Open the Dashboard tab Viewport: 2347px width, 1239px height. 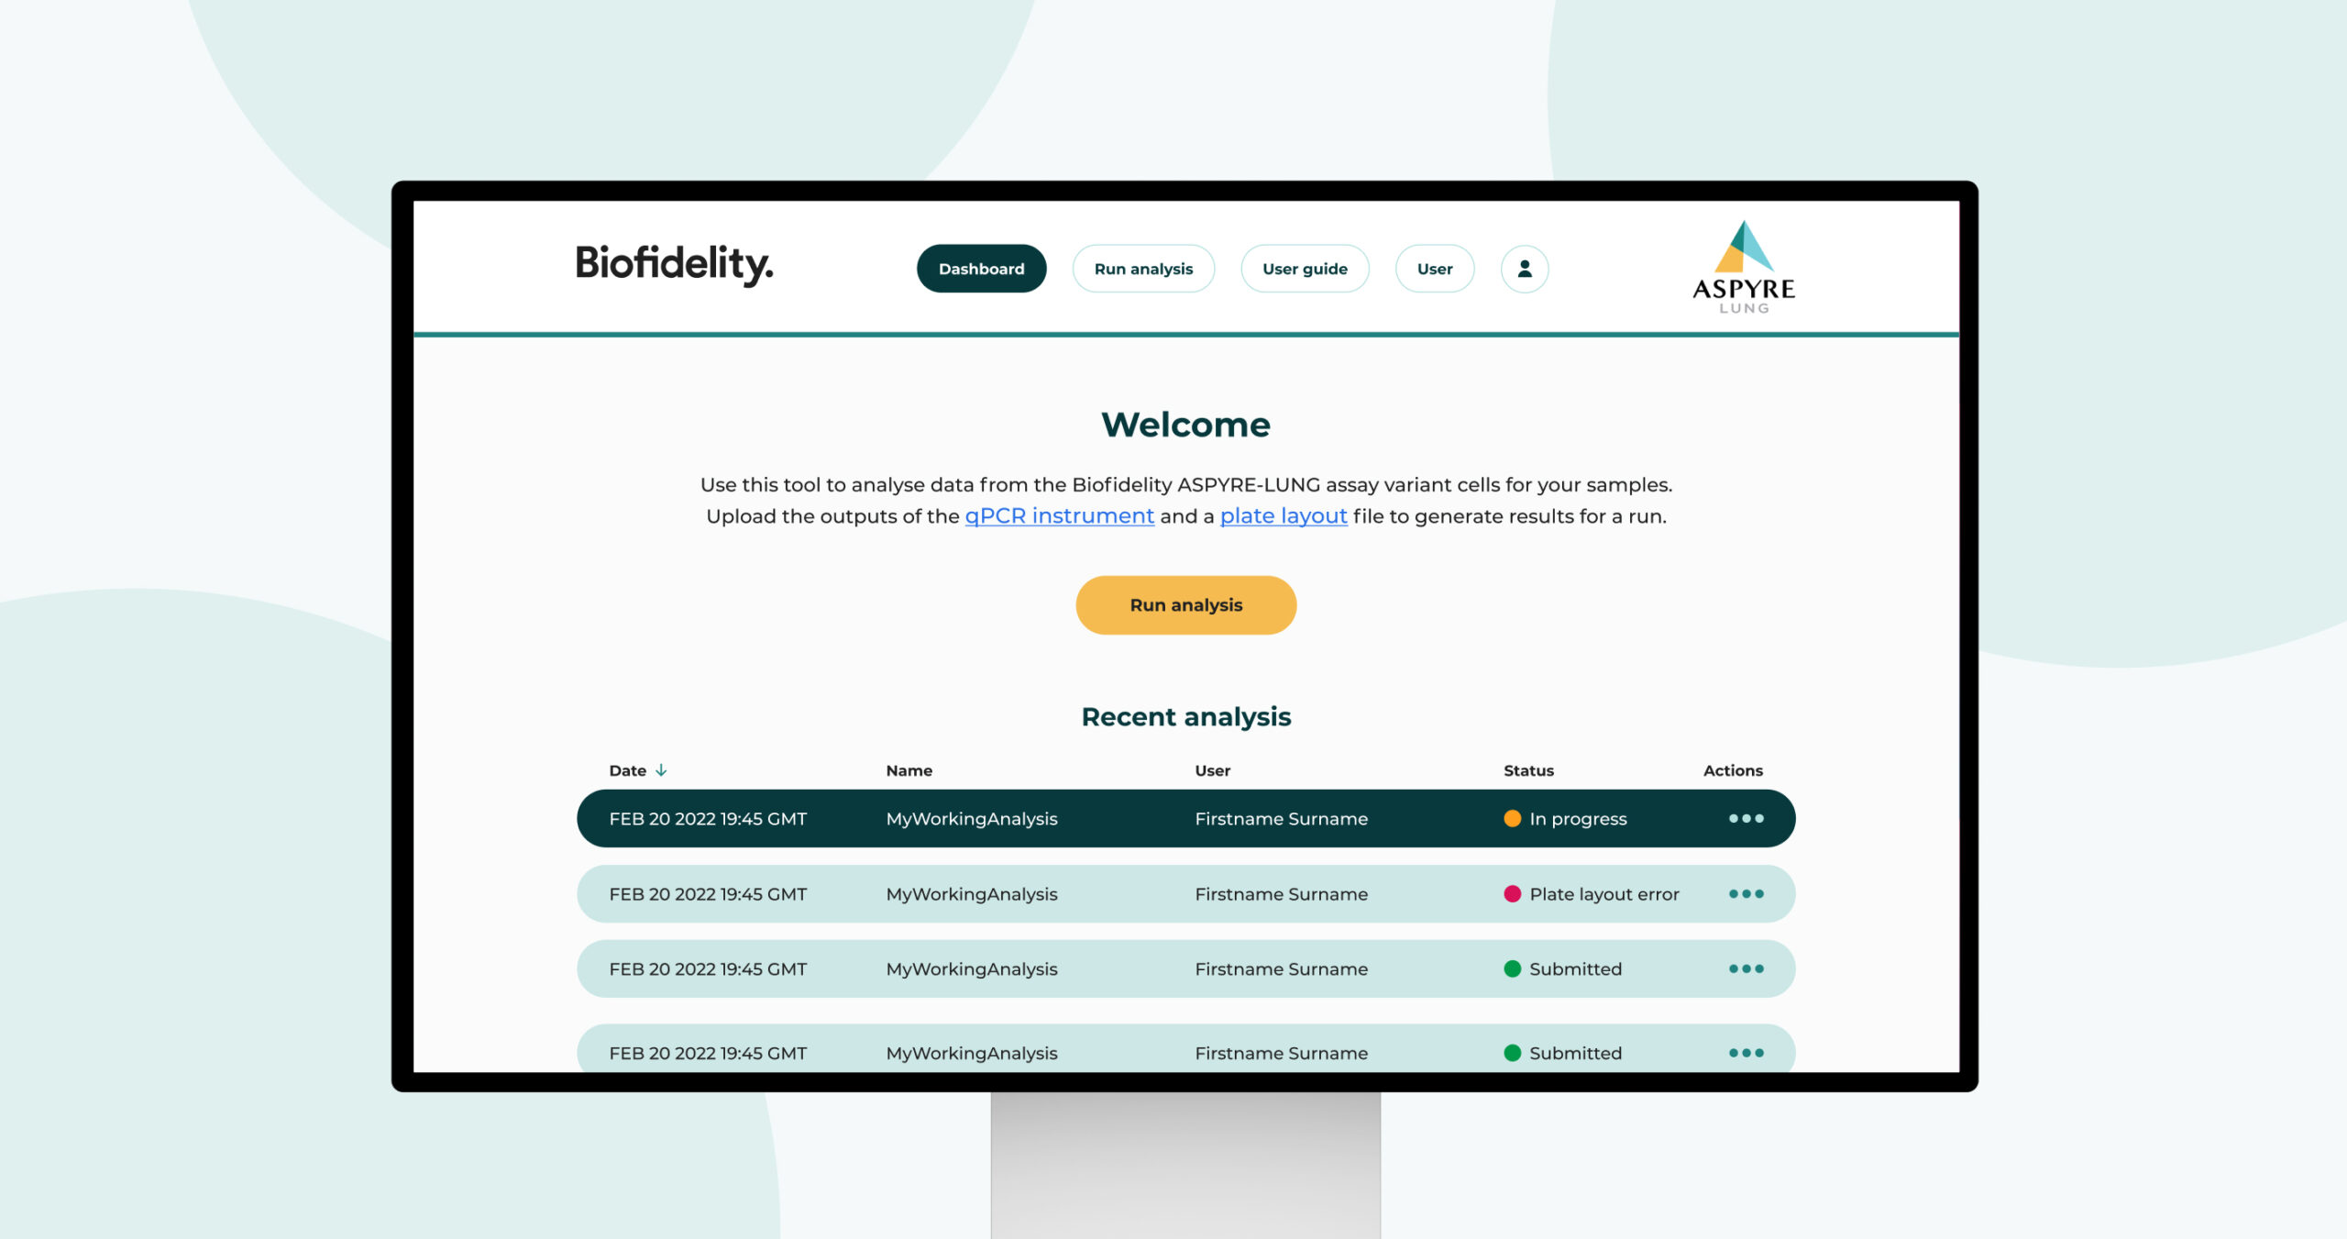click(981, 269)
